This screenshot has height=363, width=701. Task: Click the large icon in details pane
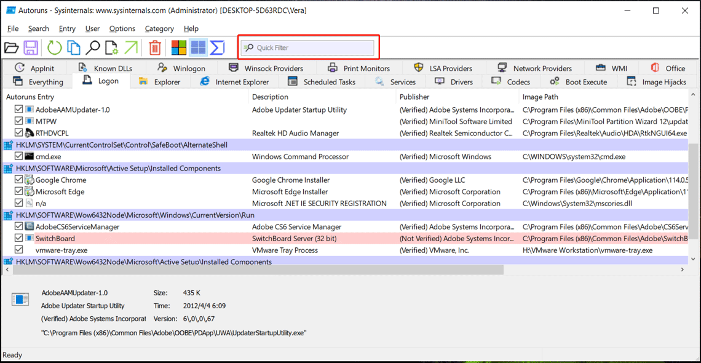click(x=20, y=300)
